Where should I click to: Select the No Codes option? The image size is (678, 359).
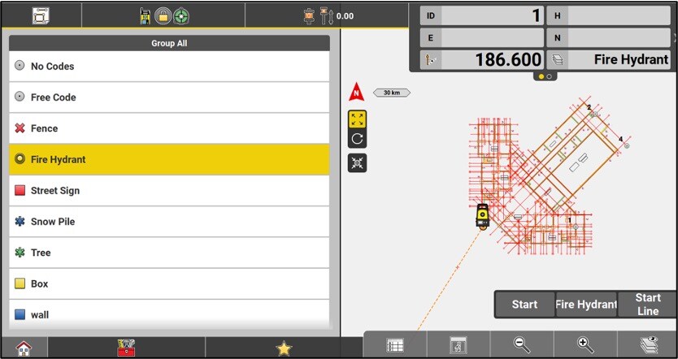(x=169, y=67)
